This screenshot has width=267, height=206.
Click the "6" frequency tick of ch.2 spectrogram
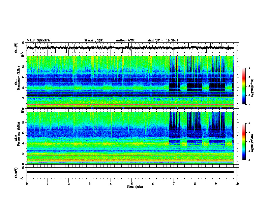click(x=24, y=133)
